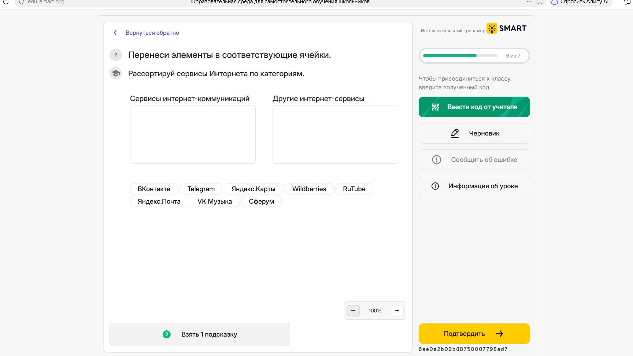Click the graduation cap icon

pyautogui.click(x=116, y=73)
